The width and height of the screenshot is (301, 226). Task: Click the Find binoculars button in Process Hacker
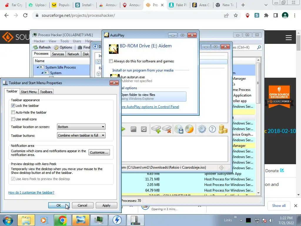[84, 47]
